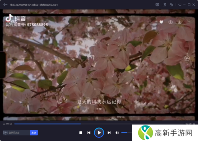This screenshot has height=141, width=198.
Task: Skip to the next video
Action: [x=109, y=132]
